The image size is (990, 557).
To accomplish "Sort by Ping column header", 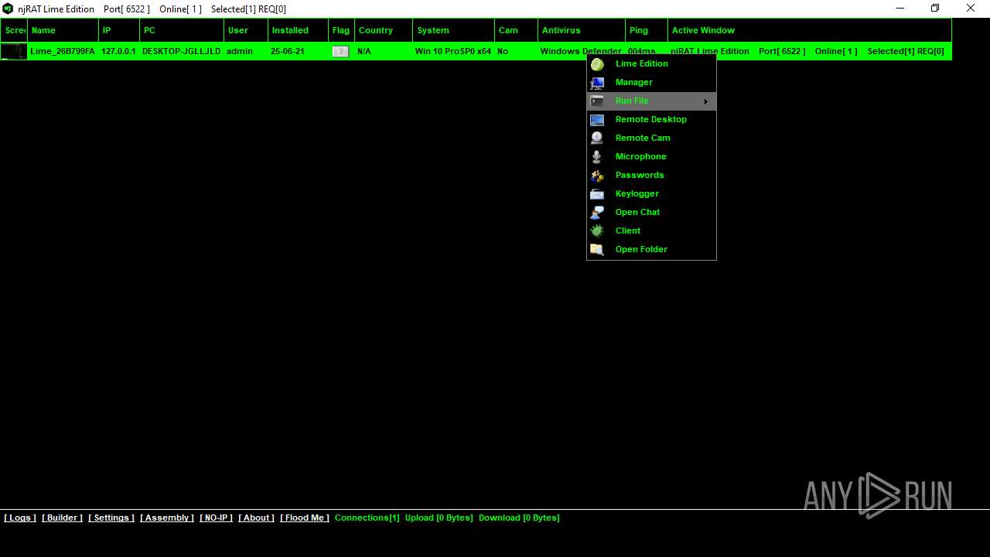I will click(647, 30).
